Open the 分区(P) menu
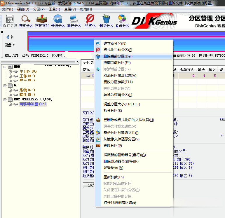The image size is (225, 218). pos(39,9)
